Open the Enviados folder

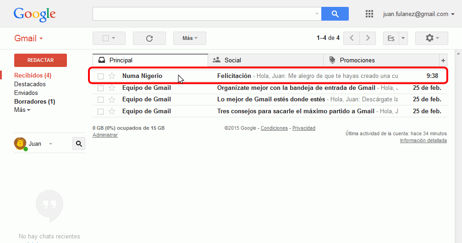[26, 93]
